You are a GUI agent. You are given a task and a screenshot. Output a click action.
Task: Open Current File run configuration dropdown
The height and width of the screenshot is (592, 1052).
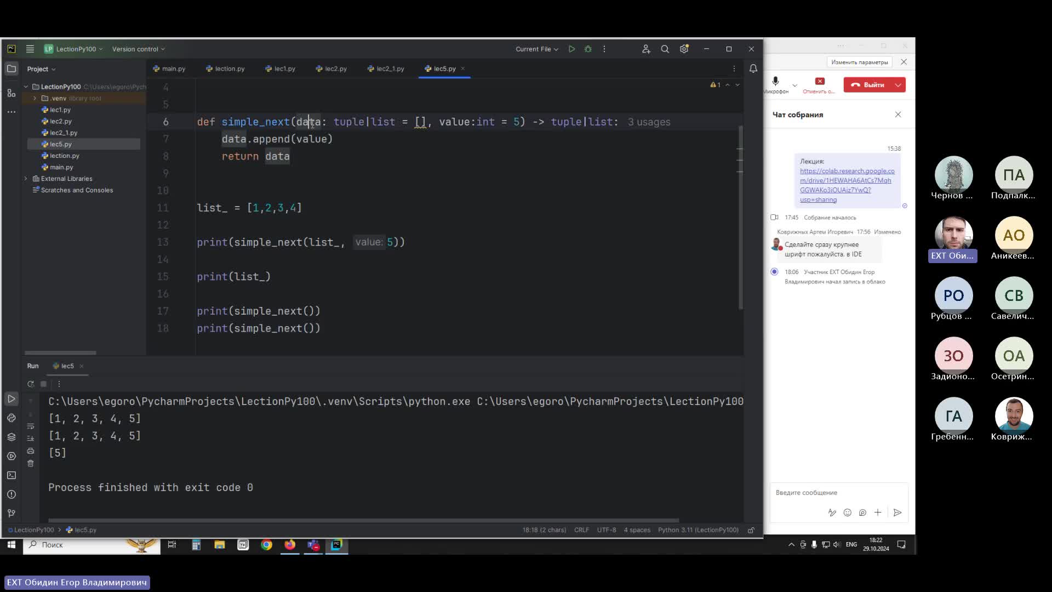pos(536,49)
